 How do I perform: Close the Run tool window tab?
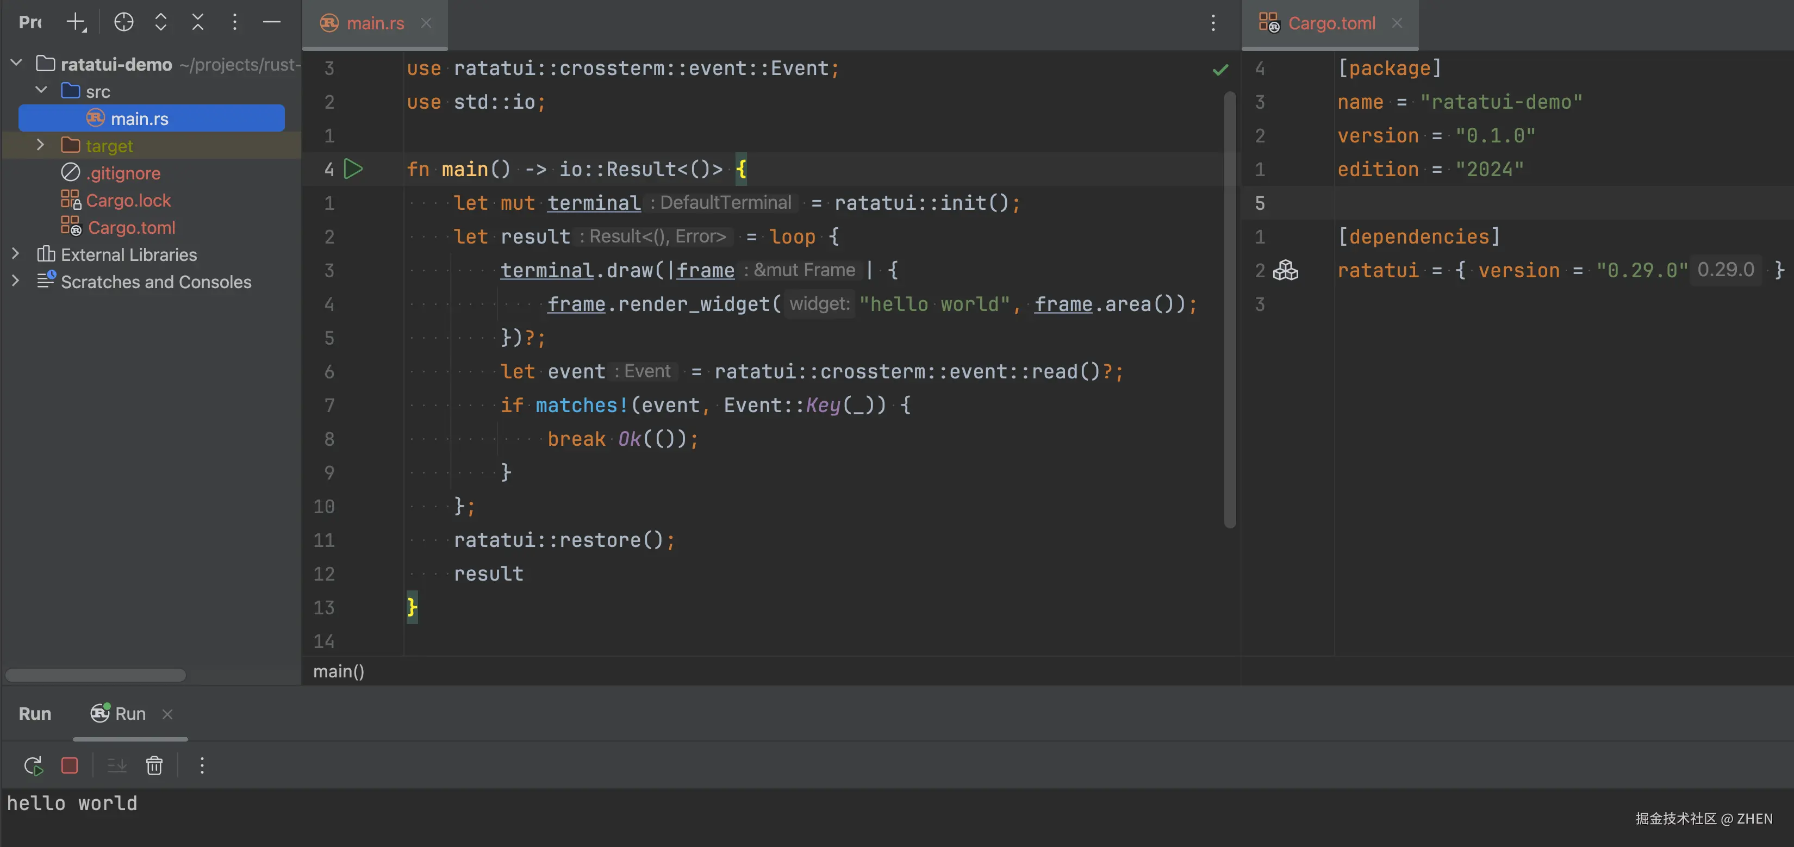pos(167,714)
